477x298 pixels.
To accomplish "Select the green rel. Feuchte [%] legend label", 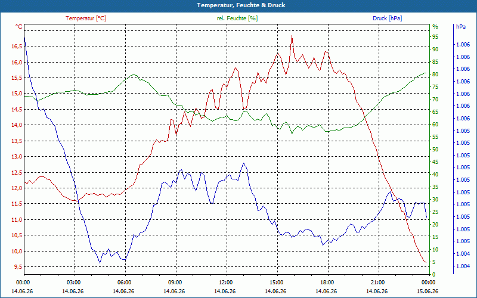I will tap(237, 18).
